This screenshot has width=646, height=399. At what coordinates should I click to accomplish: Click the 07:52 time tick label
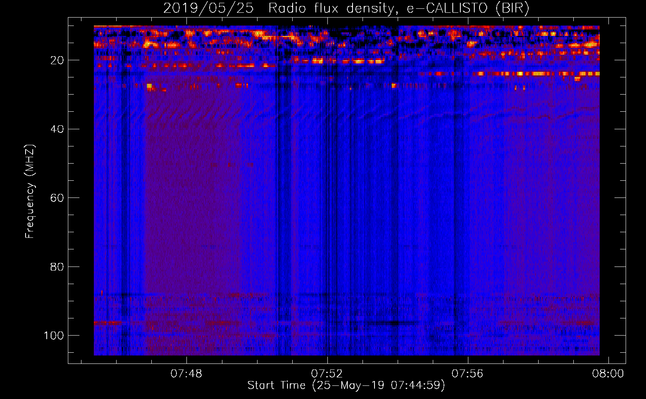pos(327,374)
